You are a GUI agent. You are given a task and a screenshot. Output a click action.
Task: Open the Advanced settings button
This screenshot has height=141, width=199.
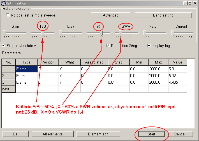(110, 15)
